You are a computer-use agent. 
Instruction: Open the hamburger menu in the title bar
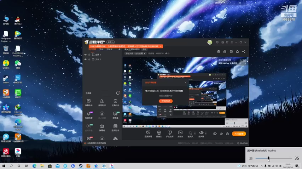point(232,42)
